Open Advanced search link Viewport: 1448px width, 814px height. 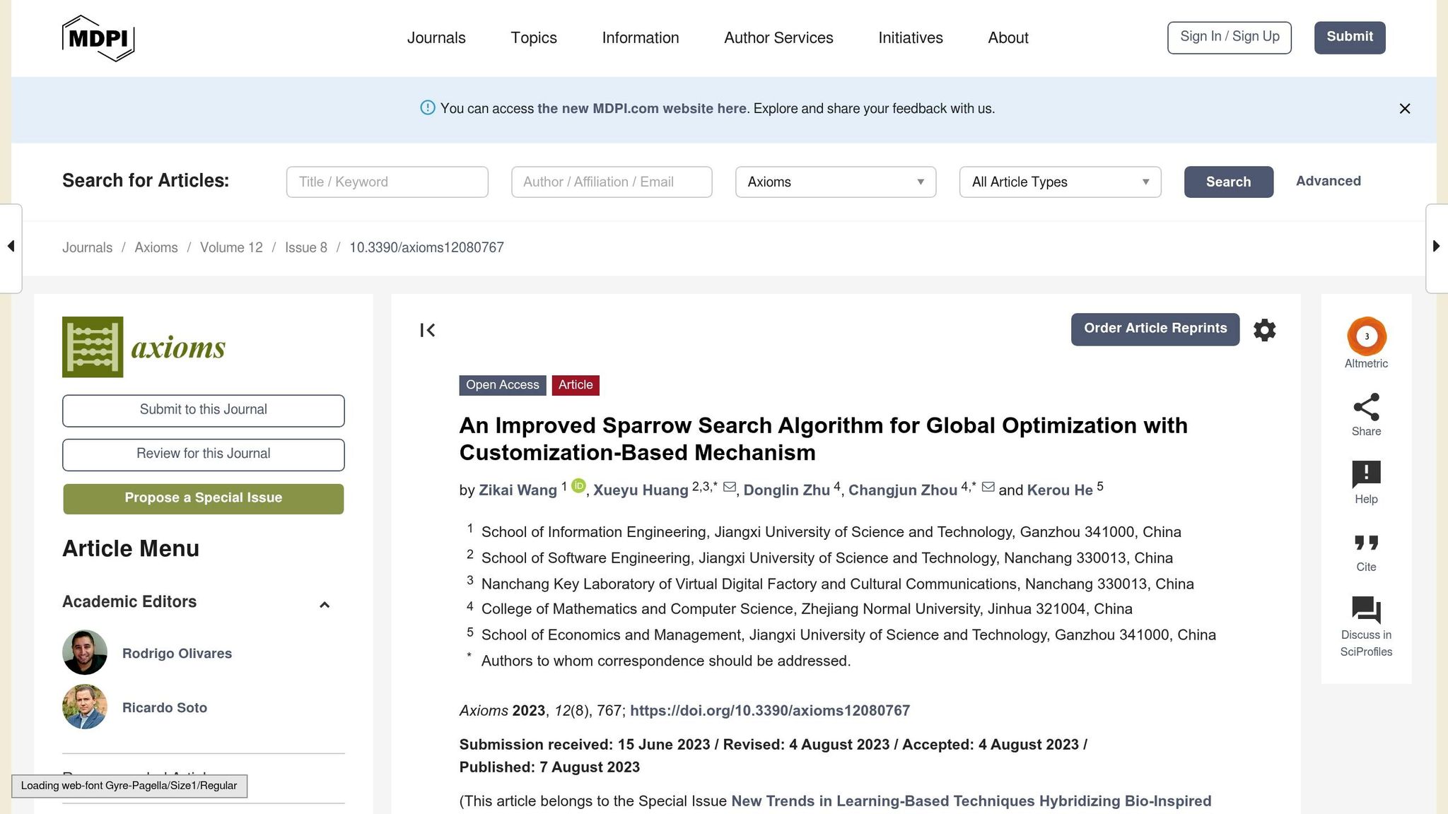click(1329, 181)
